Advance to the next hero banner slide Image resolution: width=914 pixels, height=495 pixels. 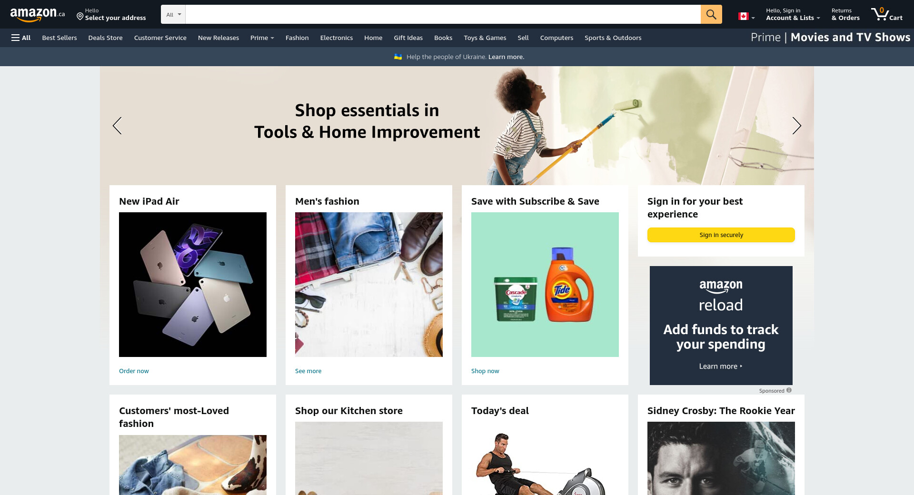pyautogui.click(x=796, y=126)
